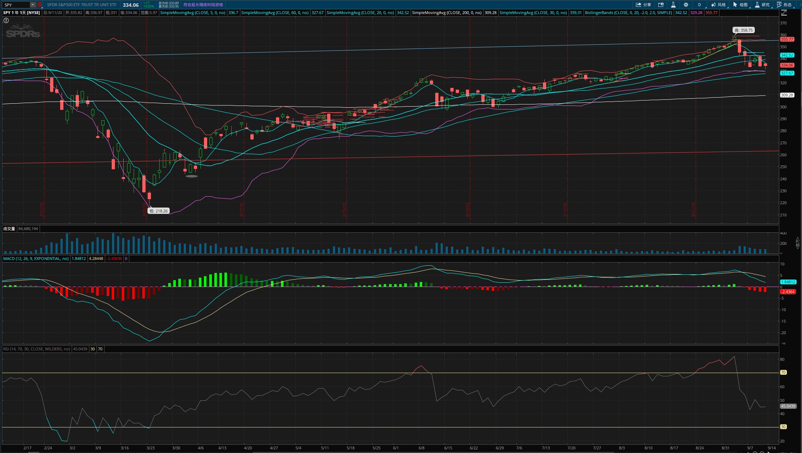This screenshot has height=453, width=802.
Task: Click SimpleMovingAvg (CLOSE, 20, 0, no) label
Action: pos(360,13)
